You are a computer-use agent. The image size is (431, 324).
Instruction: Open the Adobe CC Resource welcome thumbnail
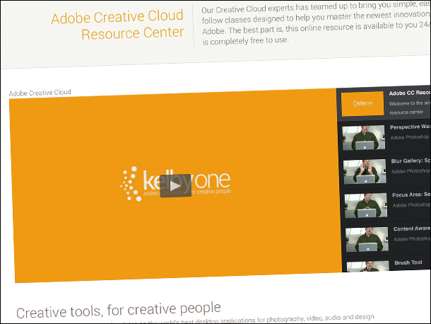click(x=362, y=103)
